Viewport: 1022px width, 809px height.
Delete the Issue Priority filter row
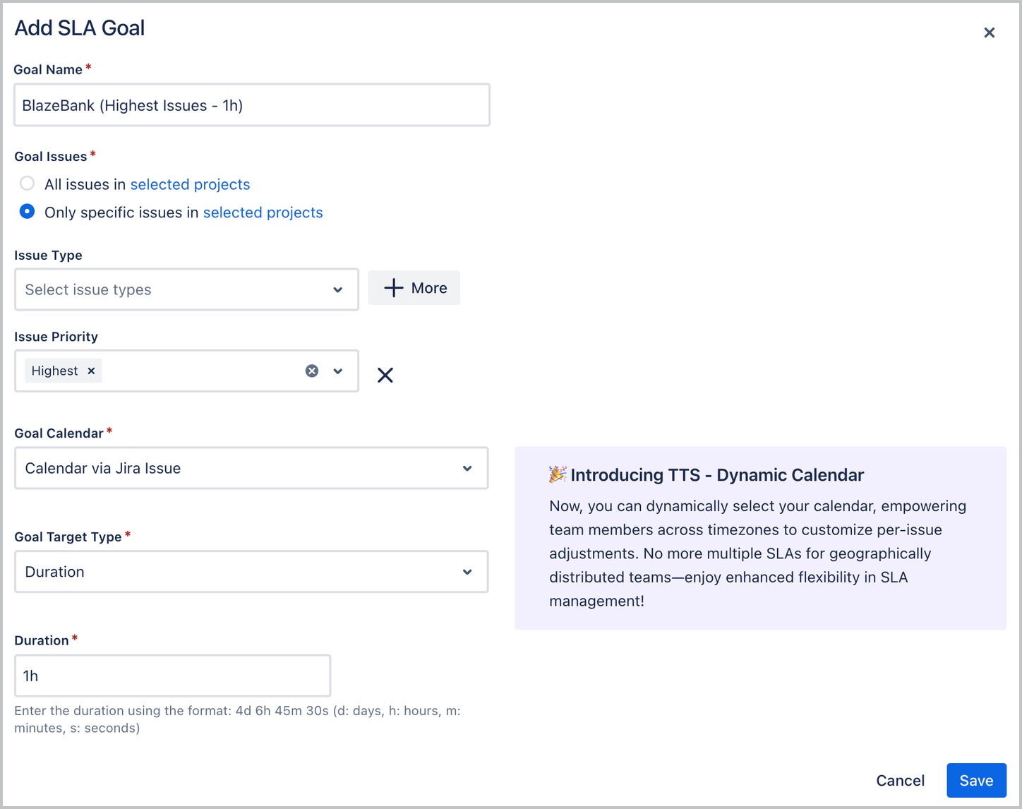click(x=385, y=375)
